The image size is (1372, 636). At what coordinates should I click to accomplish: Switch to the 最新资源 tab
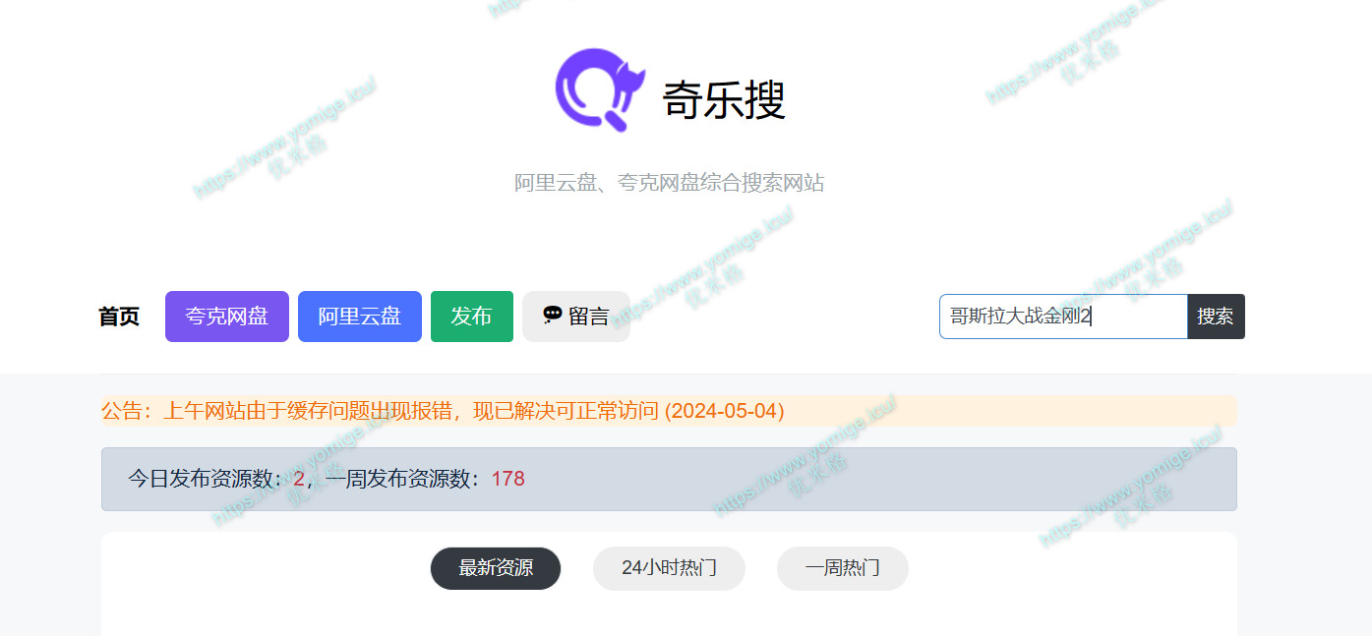(x=496, y=568)
